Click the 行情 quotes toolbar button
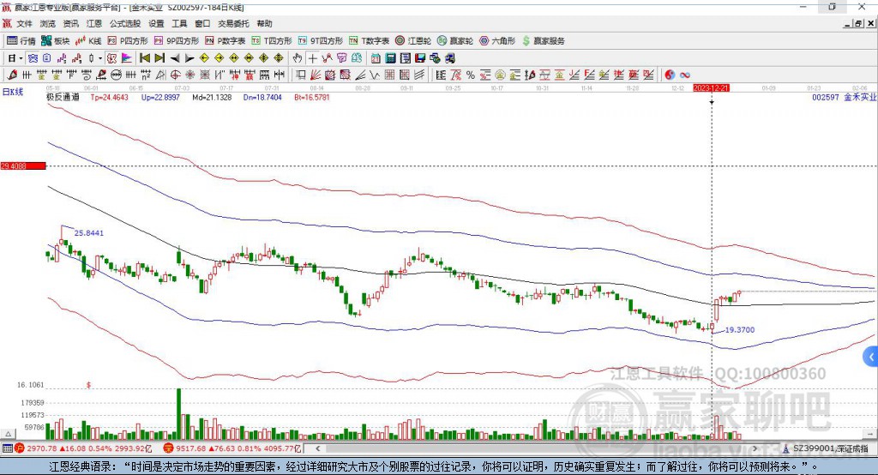Image resolution: width=878 pixels, height=475 pixels. pos(21,41)
